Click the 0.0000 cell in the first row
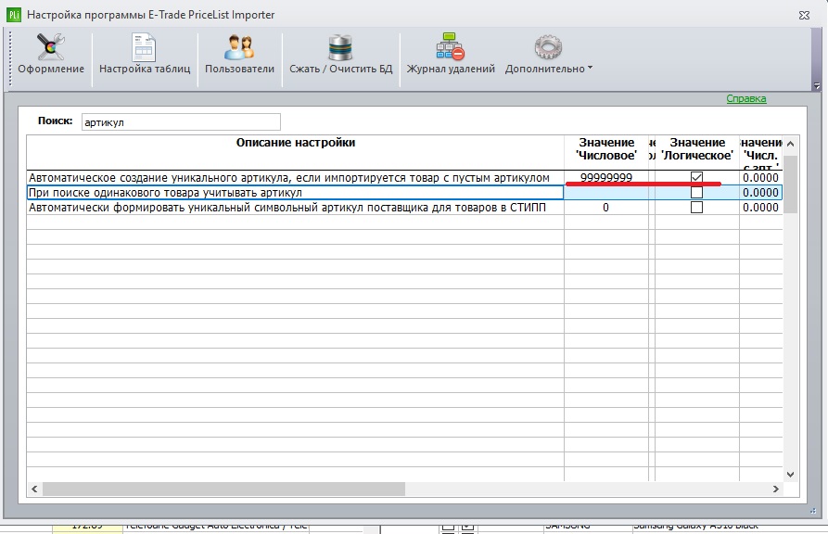The width and height of the screenshot is (828, 534). 760,177
